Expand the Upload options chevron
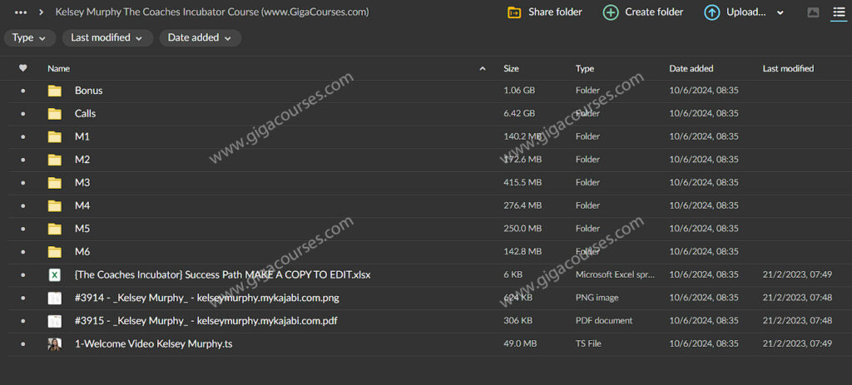 point(780,12)
